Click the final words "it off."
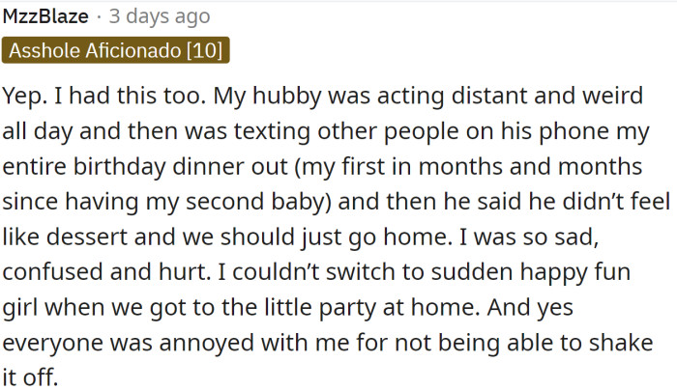Screen dimensions: 677x390 tap(32, 376)
